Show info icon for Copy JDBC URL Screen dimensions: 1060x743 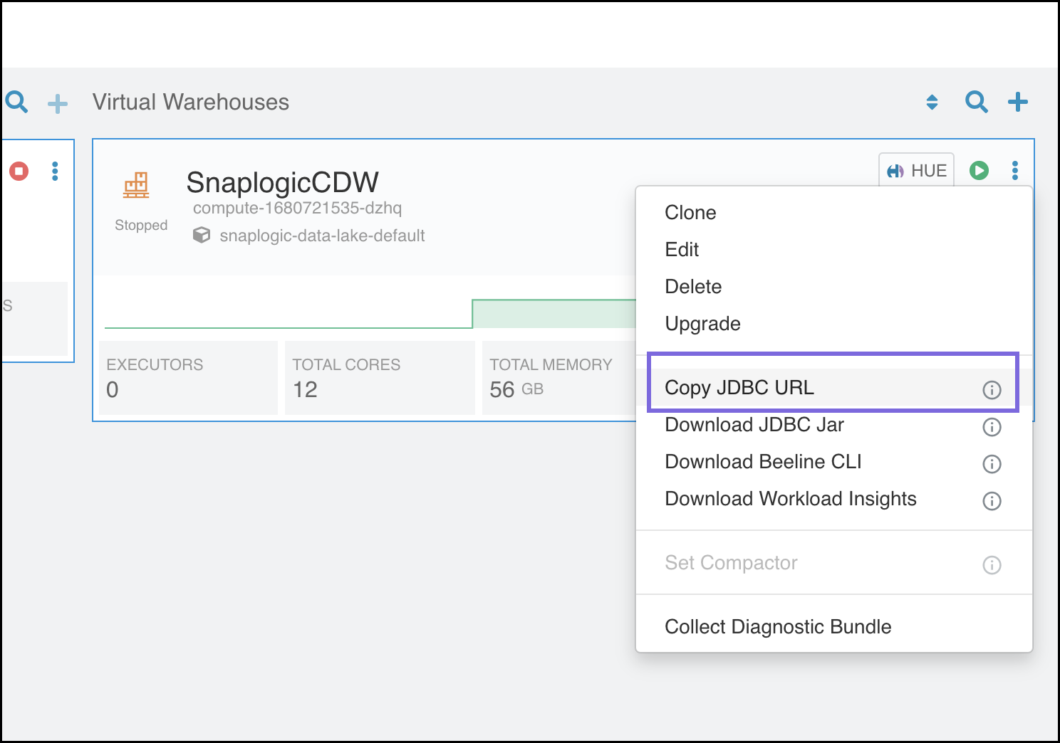click(x=992, y=390)
